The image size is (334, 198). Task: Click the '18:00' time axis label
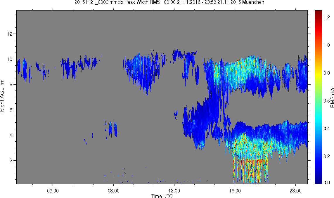click(235, 191)
